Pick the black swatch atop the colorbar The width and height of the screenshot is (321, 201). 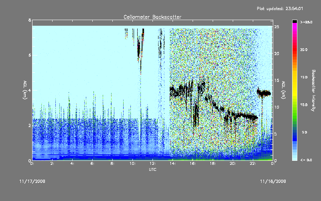(x=295, y=21)
